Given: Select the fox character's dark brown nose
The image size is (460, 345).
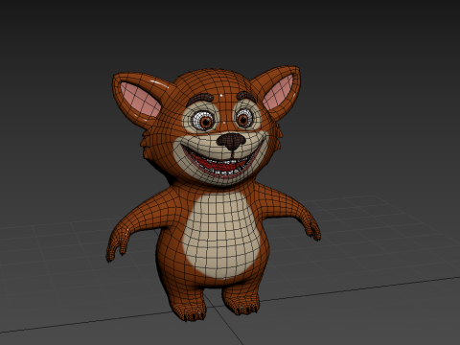Looking at the screenshot, I should click(x=231, y=141).
